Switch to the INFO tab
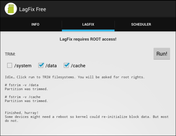Screen dimensions: 176x136 (35, 24)
